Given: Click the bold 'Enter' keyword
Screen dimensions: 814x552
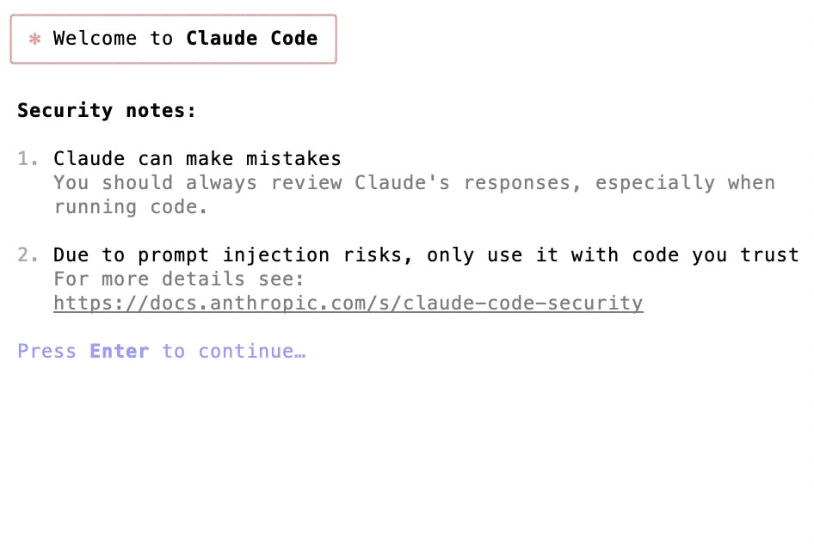Looking at the screenshot, I should [x=120, y=351].
